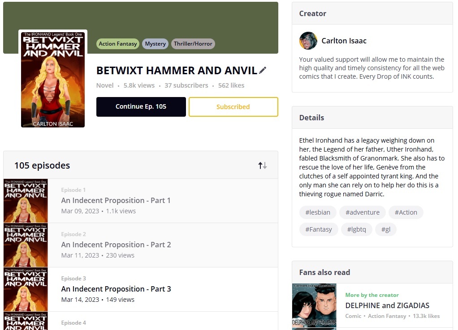Image resolution: width=458 pixels, height=330 pixels.
Task: Click the #adventure hashtag
Action: point(363,212)
